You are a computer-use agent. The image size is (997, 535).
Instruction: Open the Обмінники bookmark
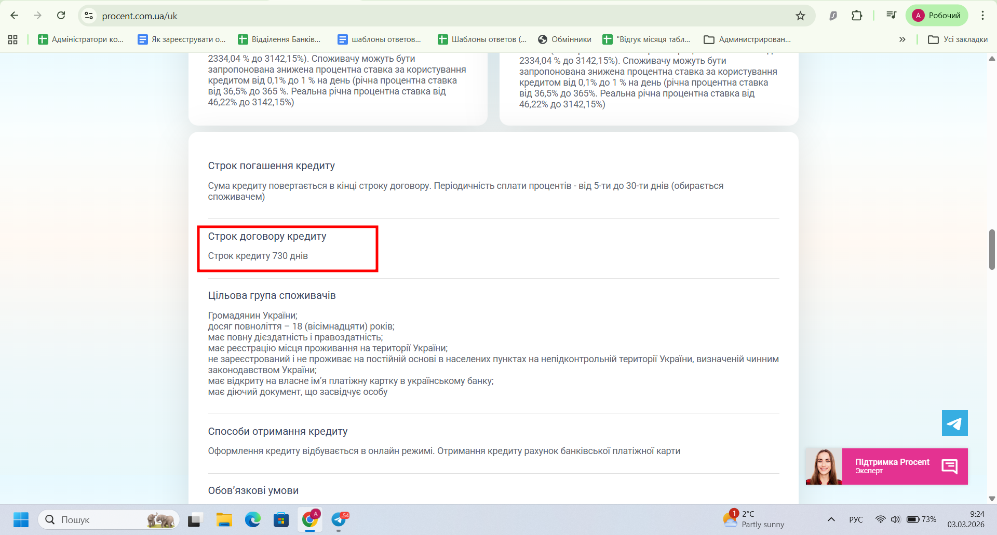click(x=564, y=39)
